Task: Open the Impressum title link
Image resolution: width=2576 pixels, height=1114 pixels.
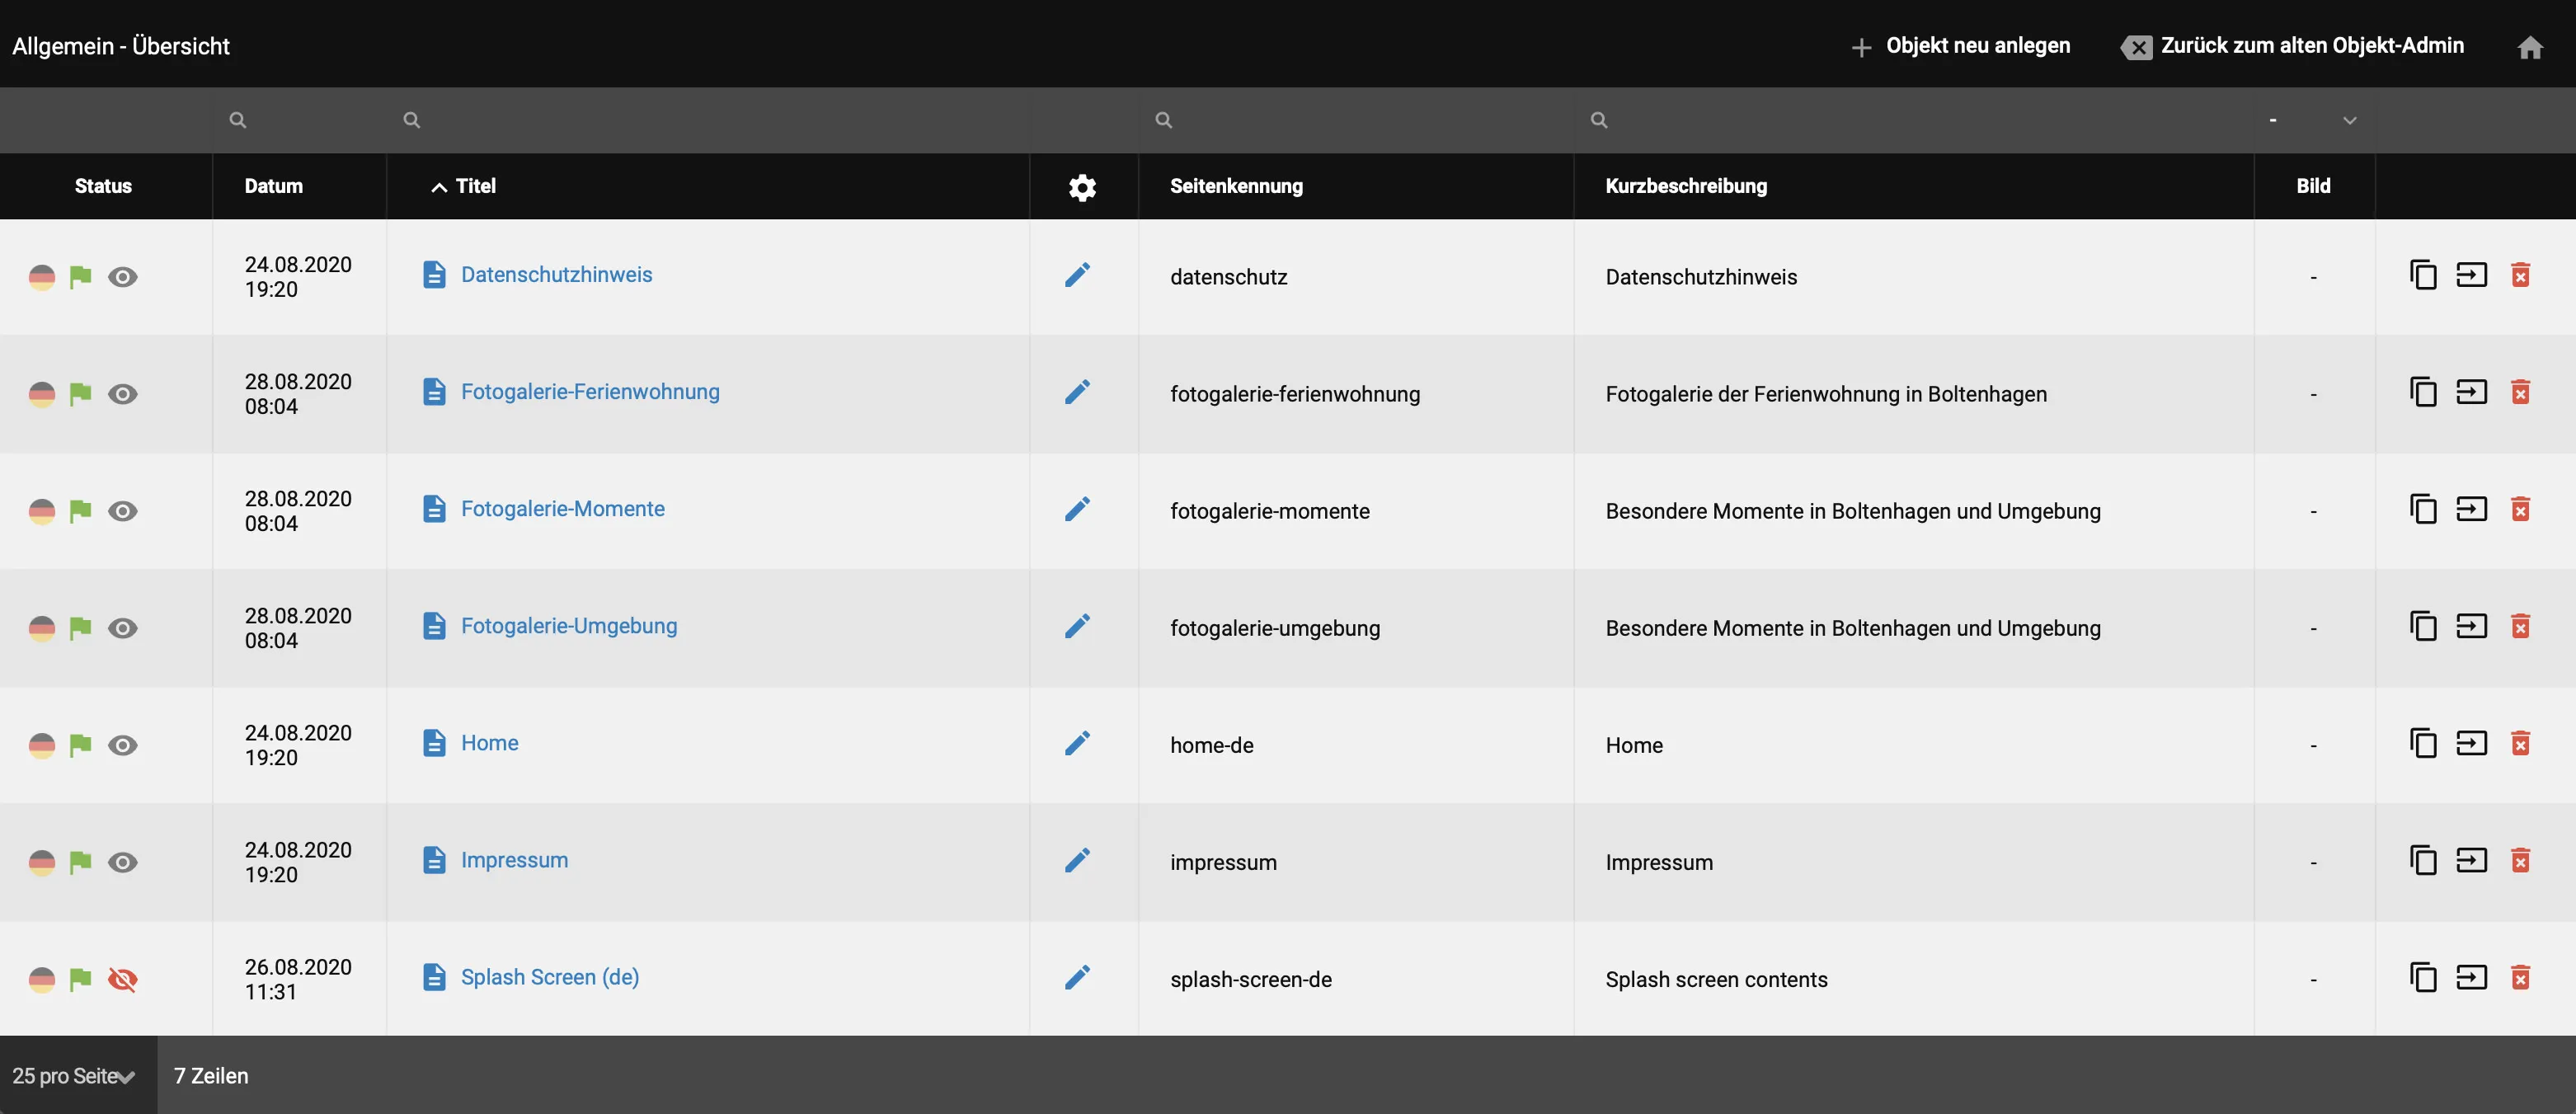Action: click(x=514, y=860)
